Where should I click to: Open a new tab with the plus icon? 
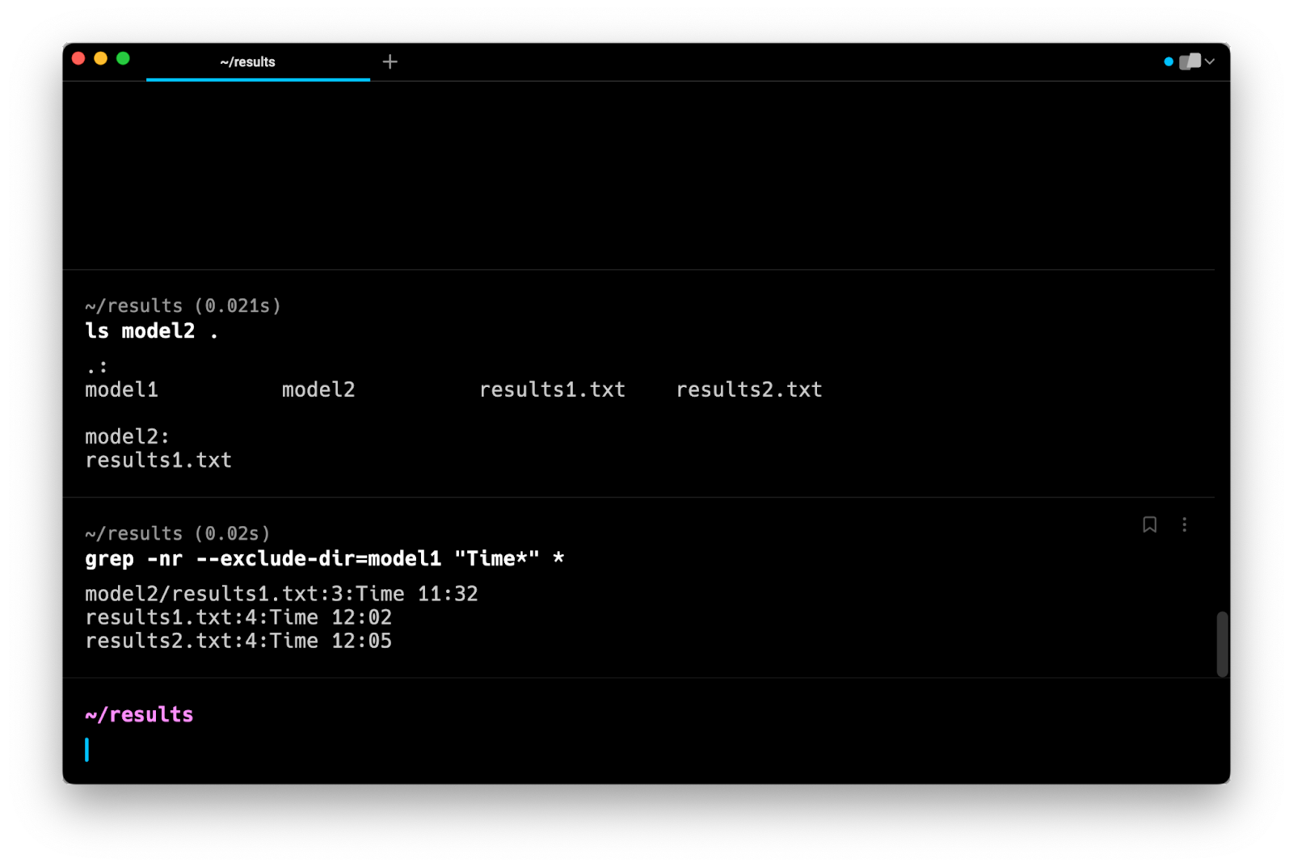point(390,61)
